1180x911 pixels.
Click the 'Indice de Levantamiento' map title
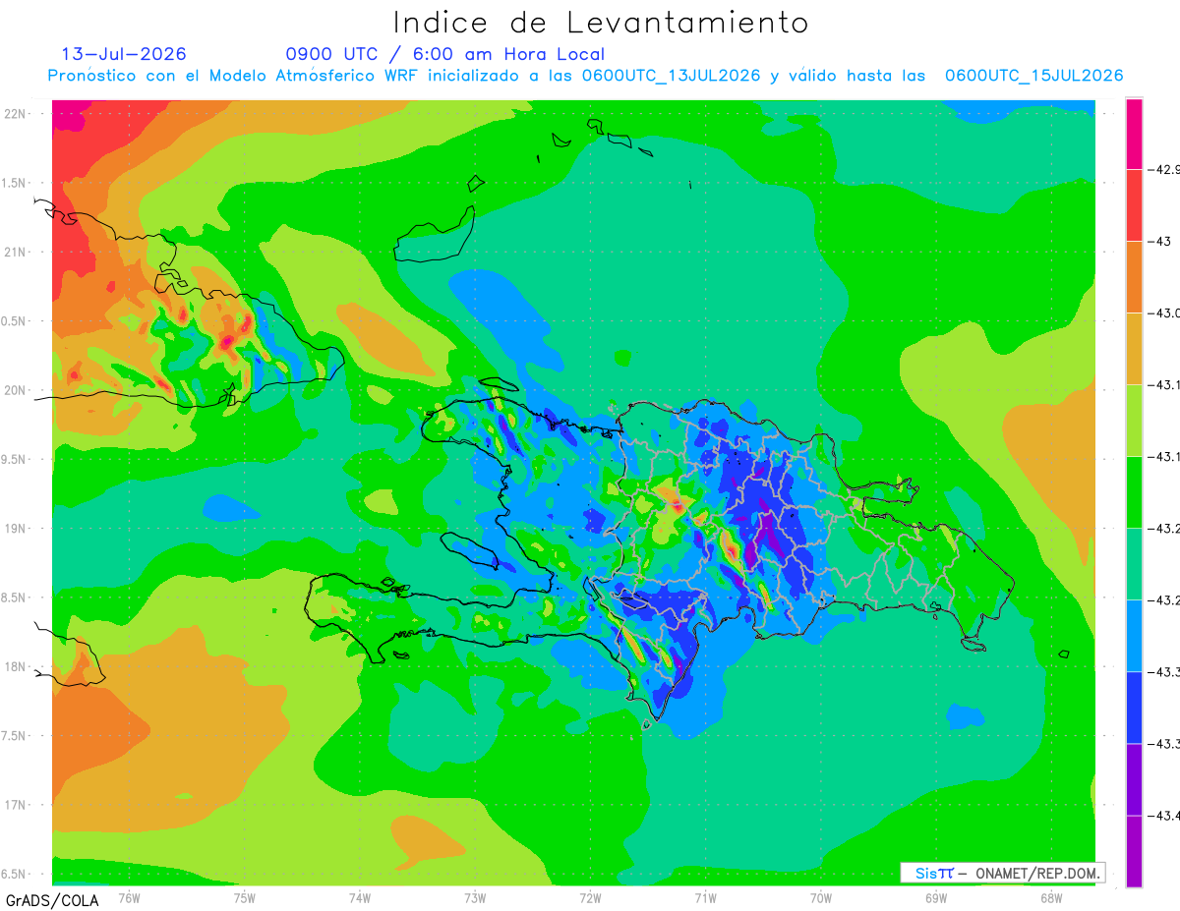click(x=601, y=23)
